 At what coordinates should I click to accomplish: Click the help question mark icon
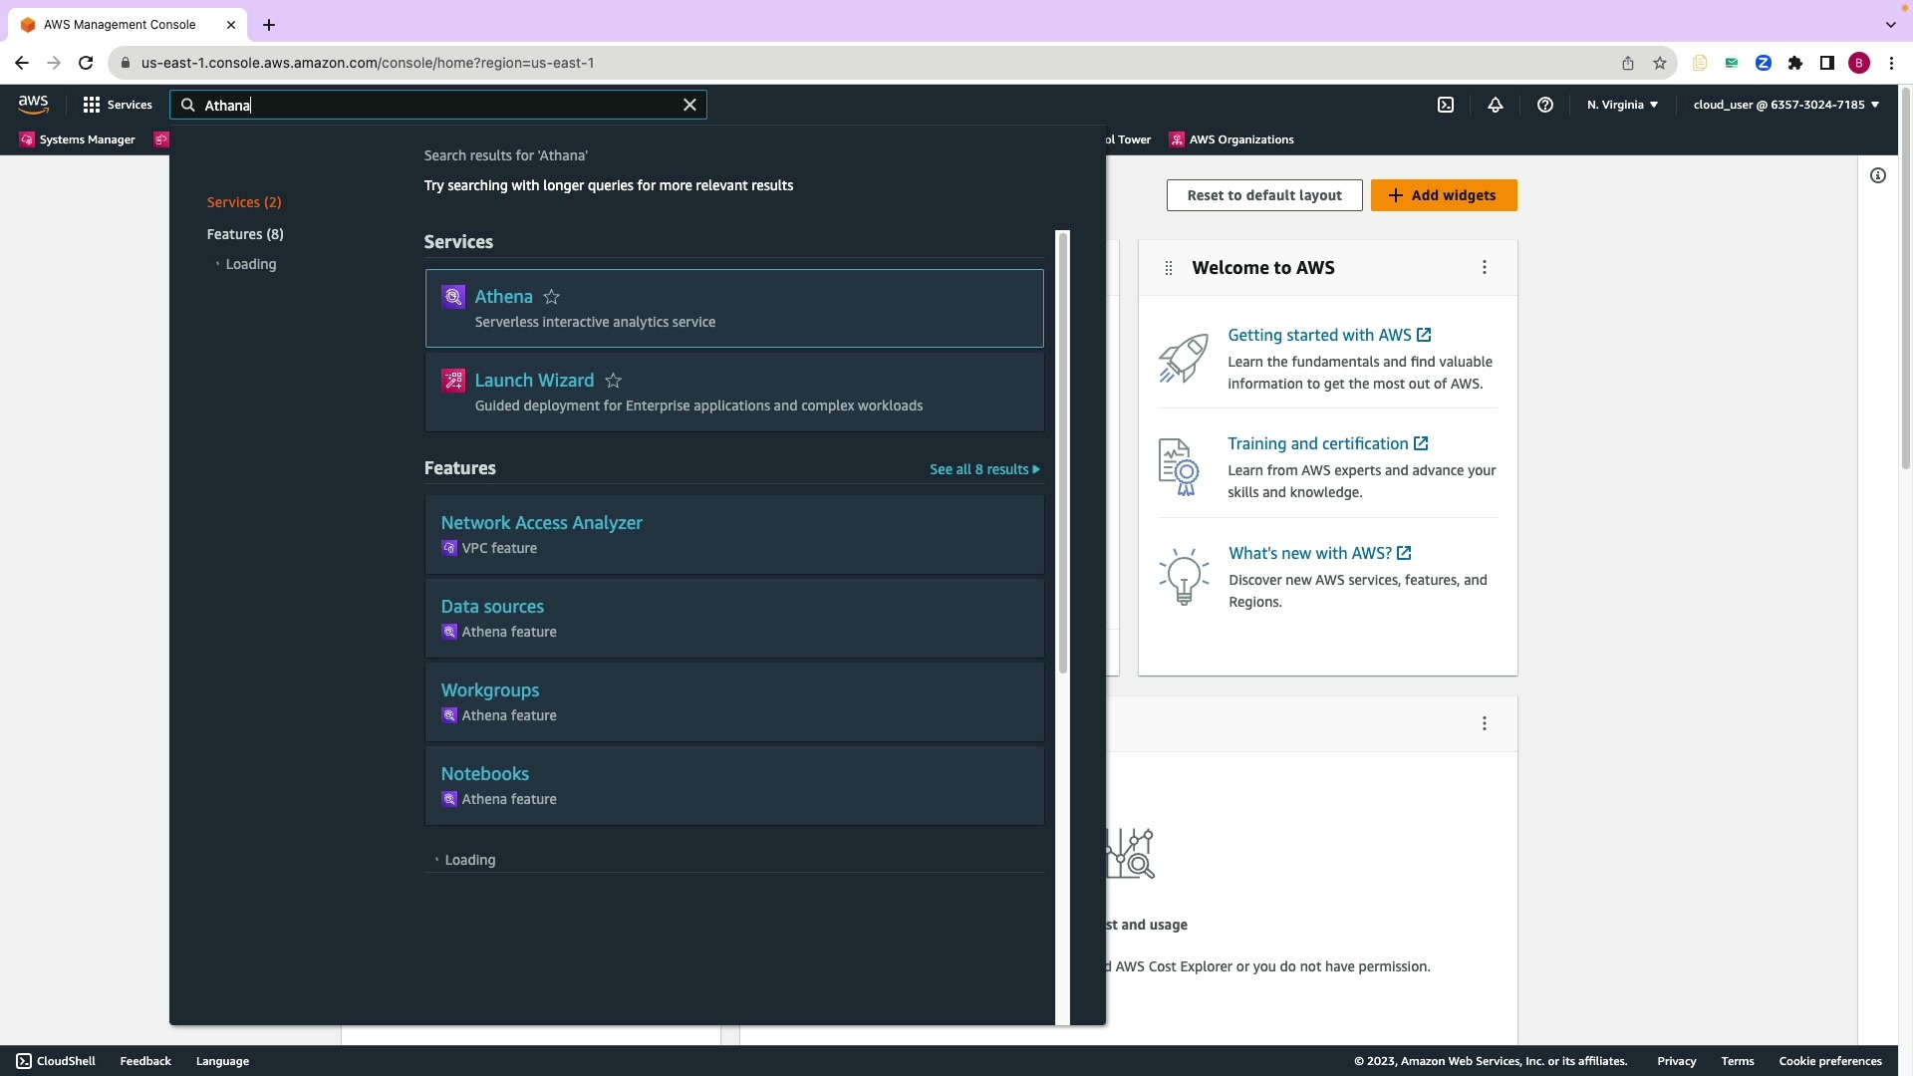coord(1545,105)
